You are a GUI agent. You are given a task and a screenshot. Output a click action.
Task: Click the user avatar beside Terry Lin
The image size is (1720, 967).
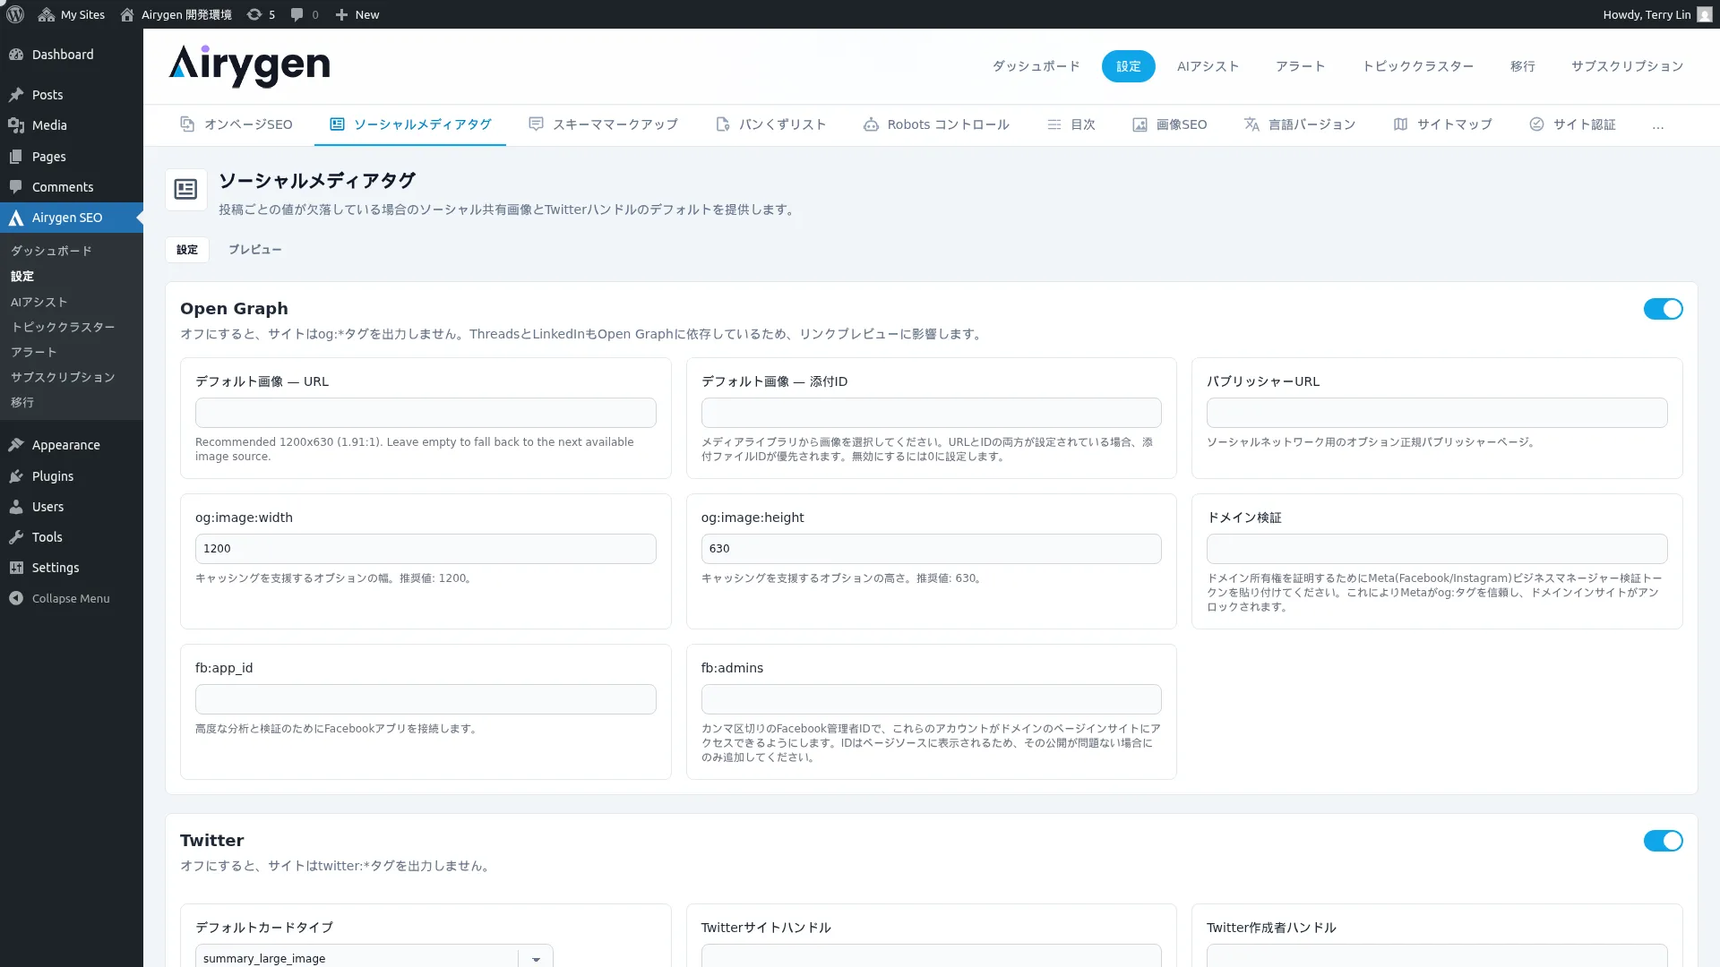(x=1705, y=14)
